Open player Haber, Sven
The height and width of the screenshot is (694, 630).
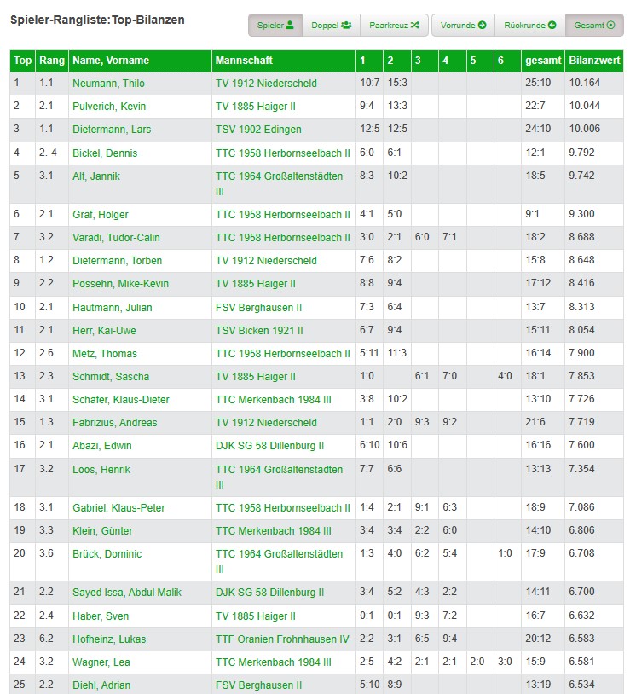pos(101,616)
